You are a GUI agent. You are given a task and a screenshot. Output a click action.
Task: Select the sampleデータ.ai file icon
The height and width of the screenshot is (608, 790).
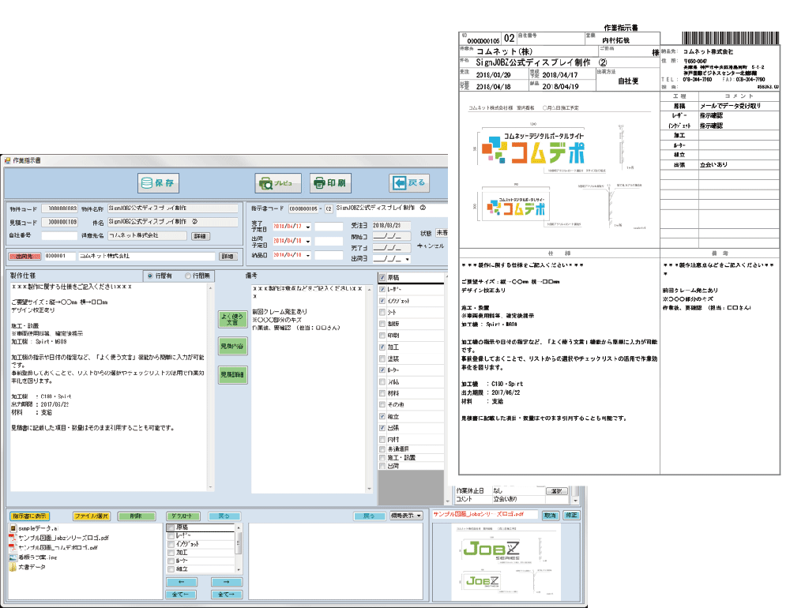pos(13,528)
